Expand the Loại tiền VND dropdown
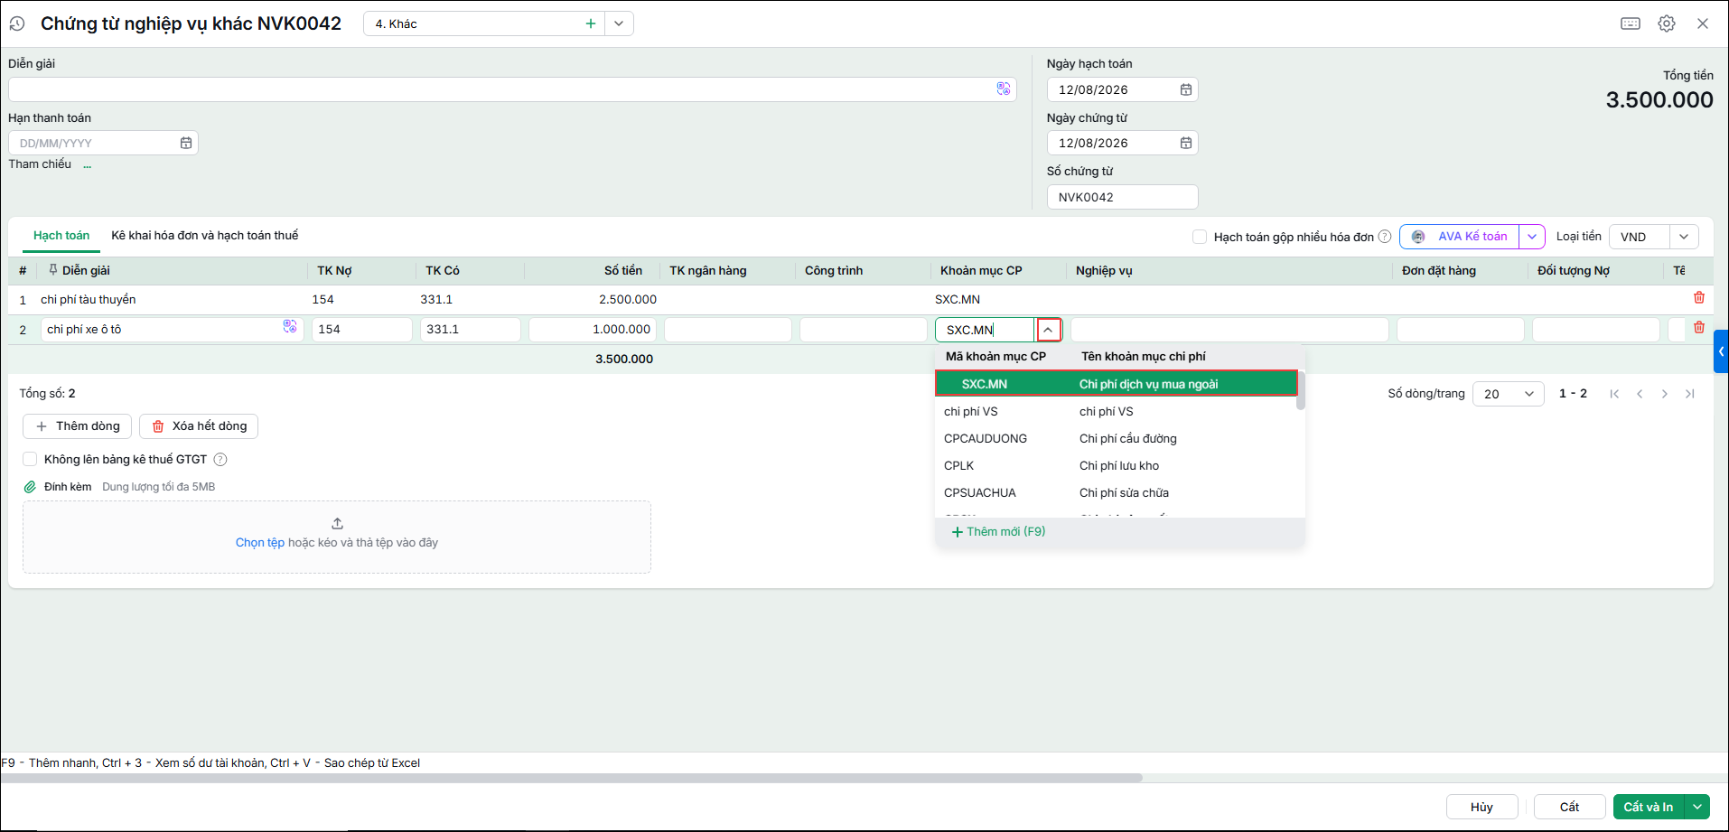This screenshot has width=1729, height=832. 1684,237
